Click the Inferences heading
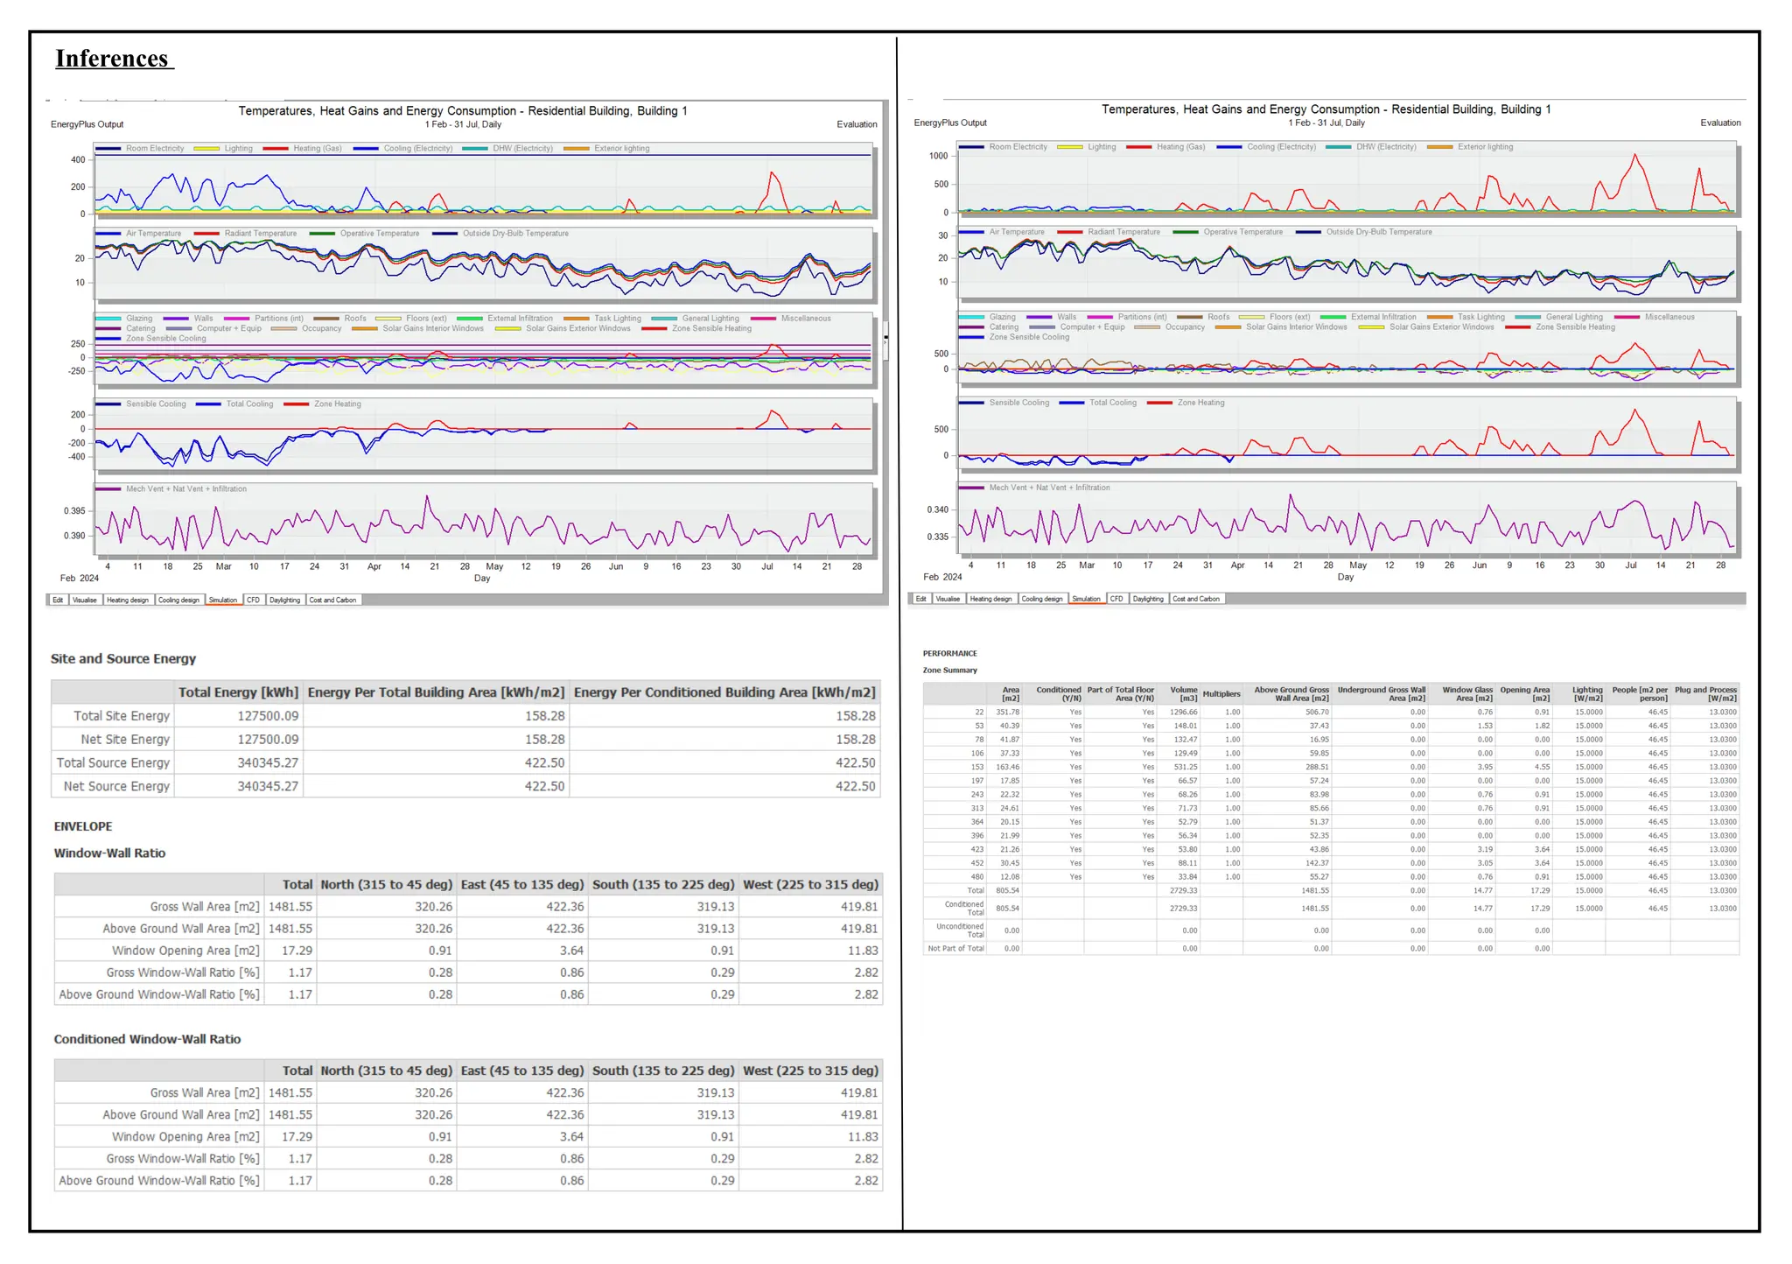 (x=112, y=59)
